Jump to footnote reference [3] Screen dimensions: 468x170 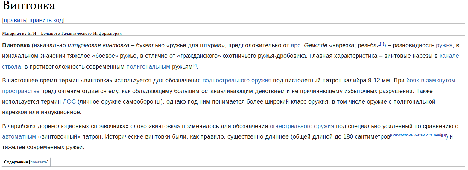pos(444,135)
